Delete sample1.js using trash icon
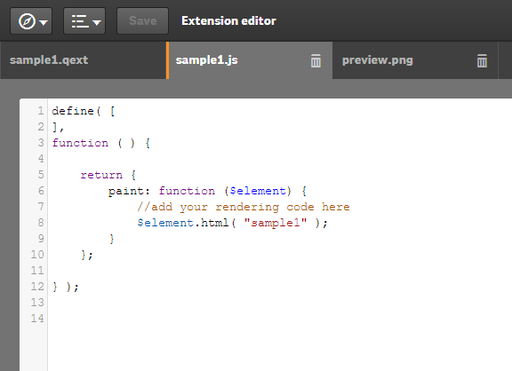This screenshot has width=512, height=371. (316, 61)
